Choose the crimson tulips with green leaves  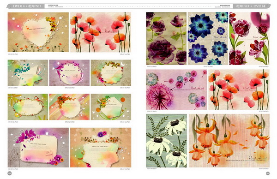tap(249, 38)
